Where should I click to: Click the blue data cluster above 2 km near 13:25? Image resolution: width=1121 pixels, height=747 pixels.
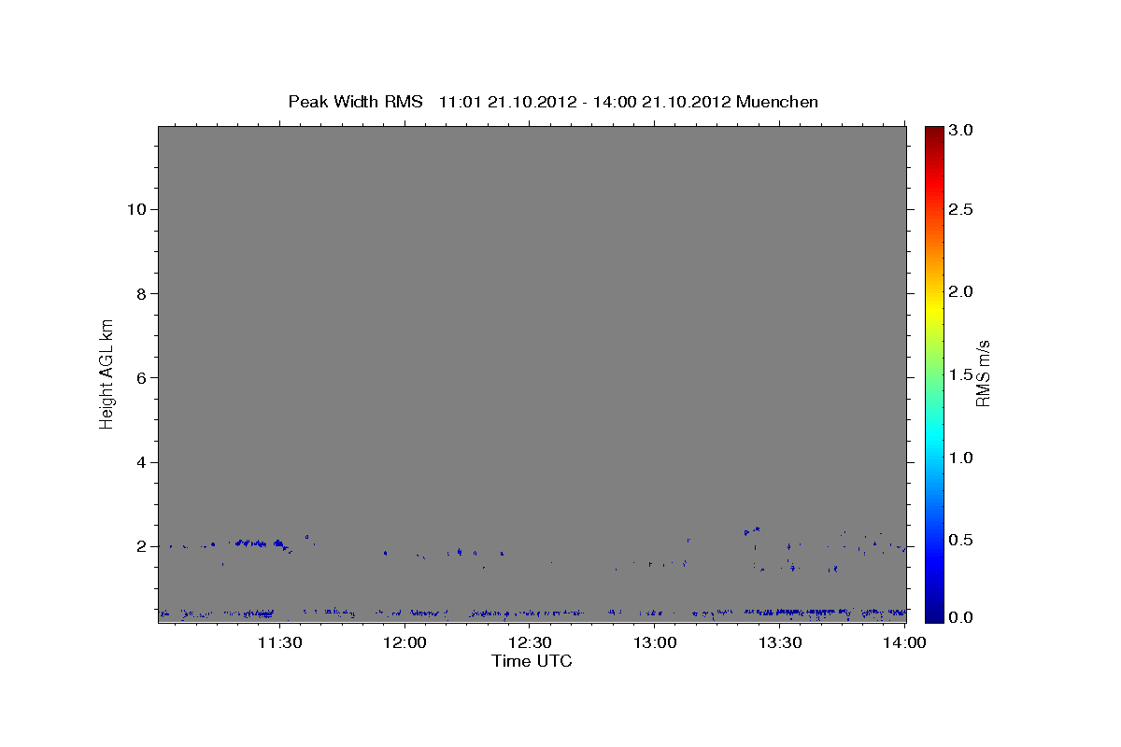click(x=752, y=530)
